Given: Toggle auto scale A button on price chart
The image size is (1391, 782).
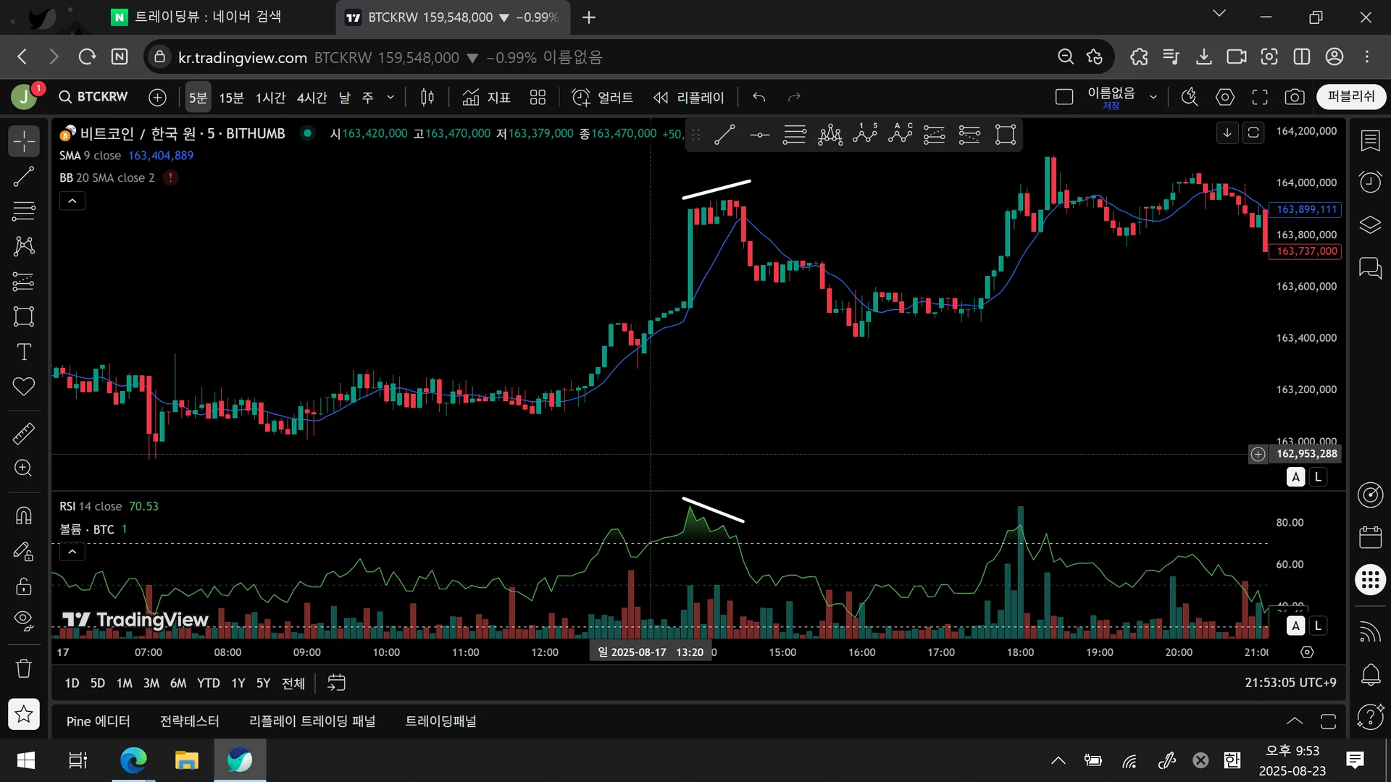Looking at the screenshot, I should pos(1295,477).
